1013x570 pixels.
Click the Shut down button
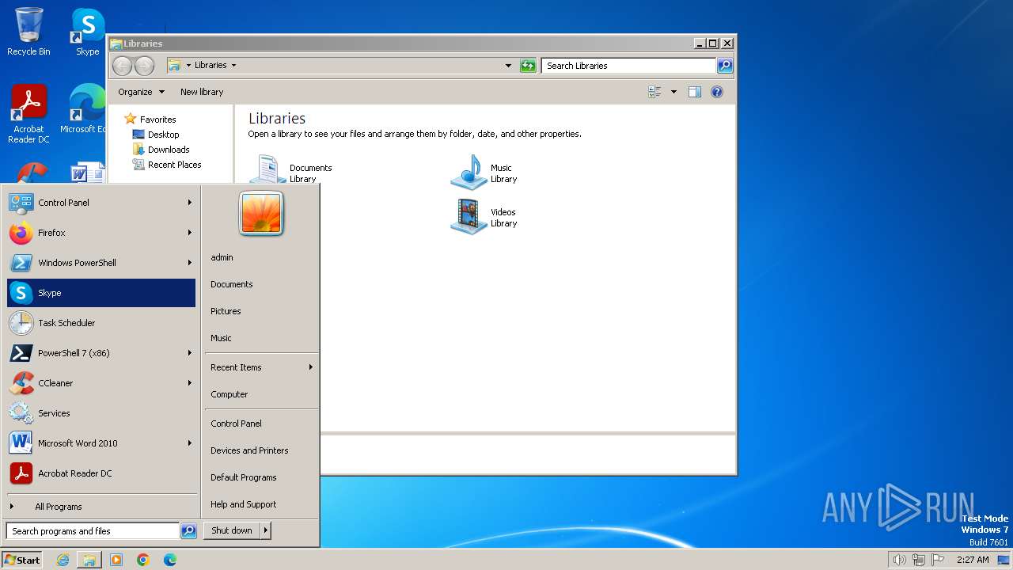[232, 530]
